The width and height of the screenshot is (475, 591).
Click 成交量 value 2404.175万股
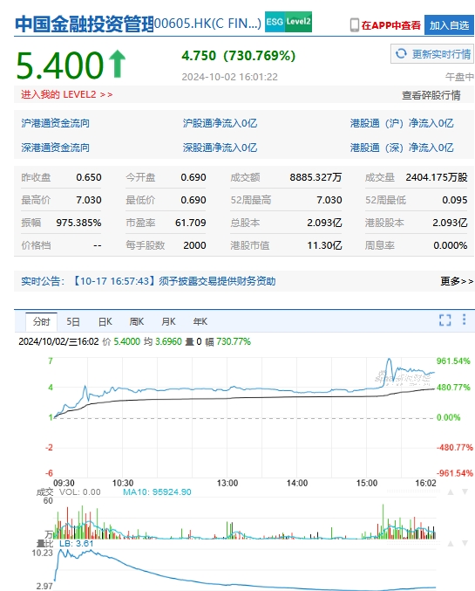(x=437, y=177)
